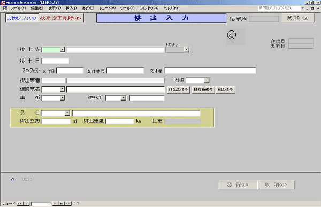Click the 排出日 date input field

pos(55,61)
